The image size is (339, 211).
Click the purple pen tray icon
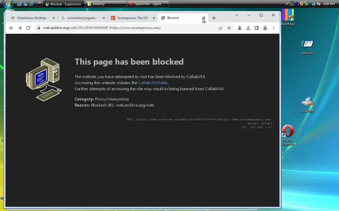coord(287,4)
